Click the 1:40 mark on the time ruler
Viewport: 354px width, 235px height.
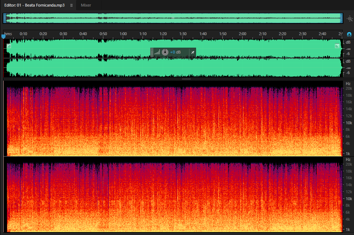pyautogui.click(x=203, y=34)
